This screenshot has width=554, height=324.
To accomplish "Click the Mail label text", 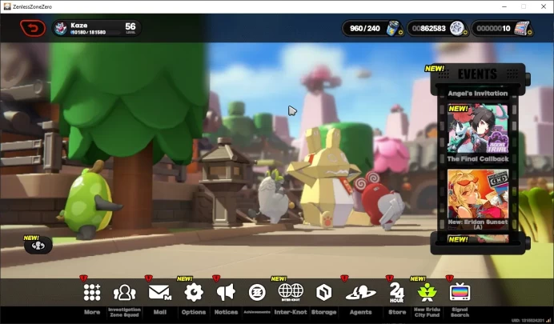I will 159,312.
